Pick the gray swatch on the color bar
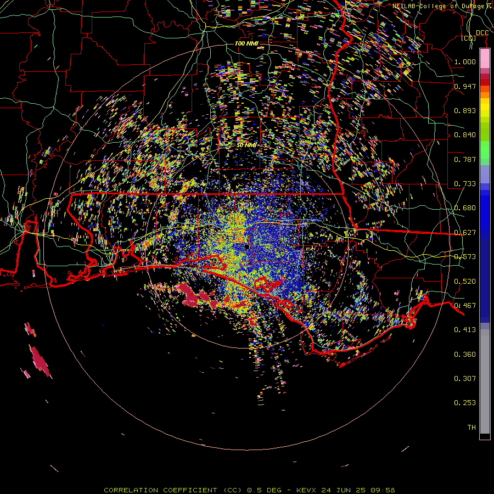The height and width of the screenshot is (494, 494). pos(485,381)
